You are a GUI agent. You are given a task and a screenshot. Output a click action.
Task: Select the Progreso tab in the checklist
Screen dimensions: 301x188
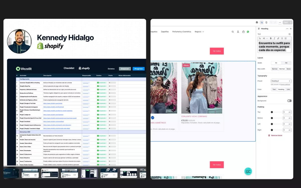click(138, 69)
